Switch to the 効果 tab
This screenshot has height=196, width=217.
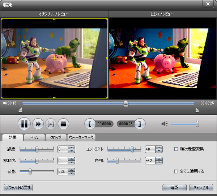(12, 137)
